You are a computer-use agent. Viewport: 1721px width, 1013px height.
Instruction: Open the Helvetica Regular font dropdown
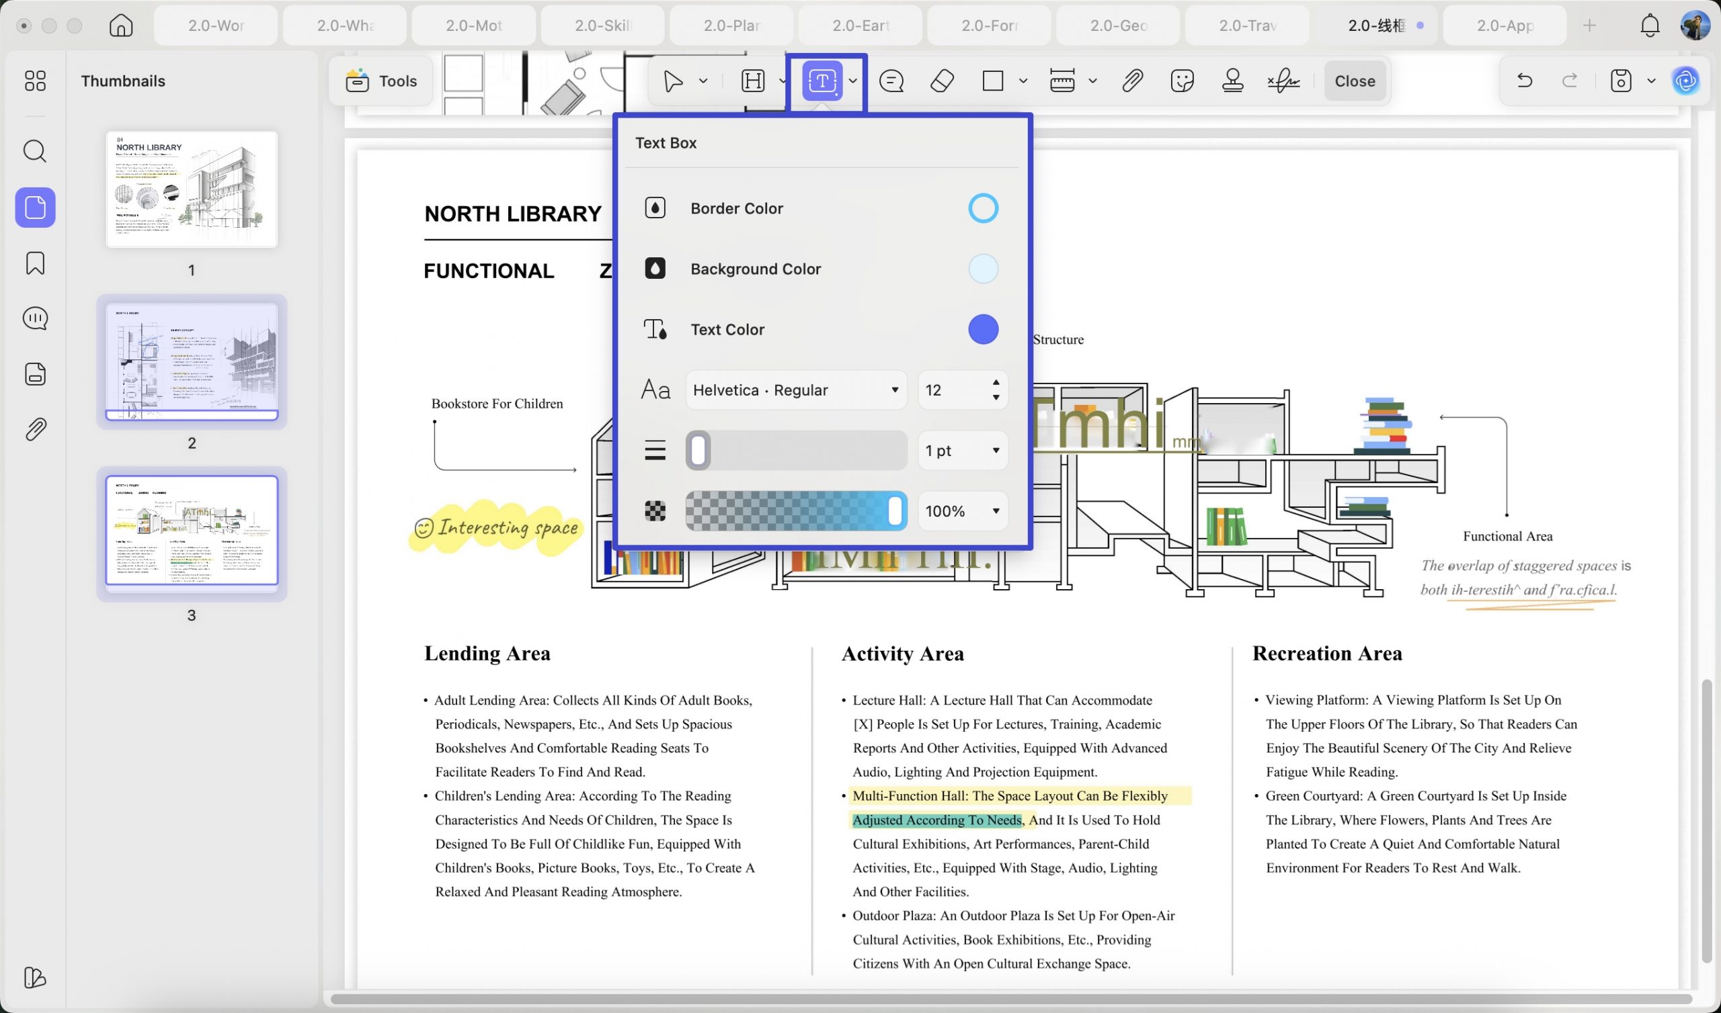coord(795,390)
